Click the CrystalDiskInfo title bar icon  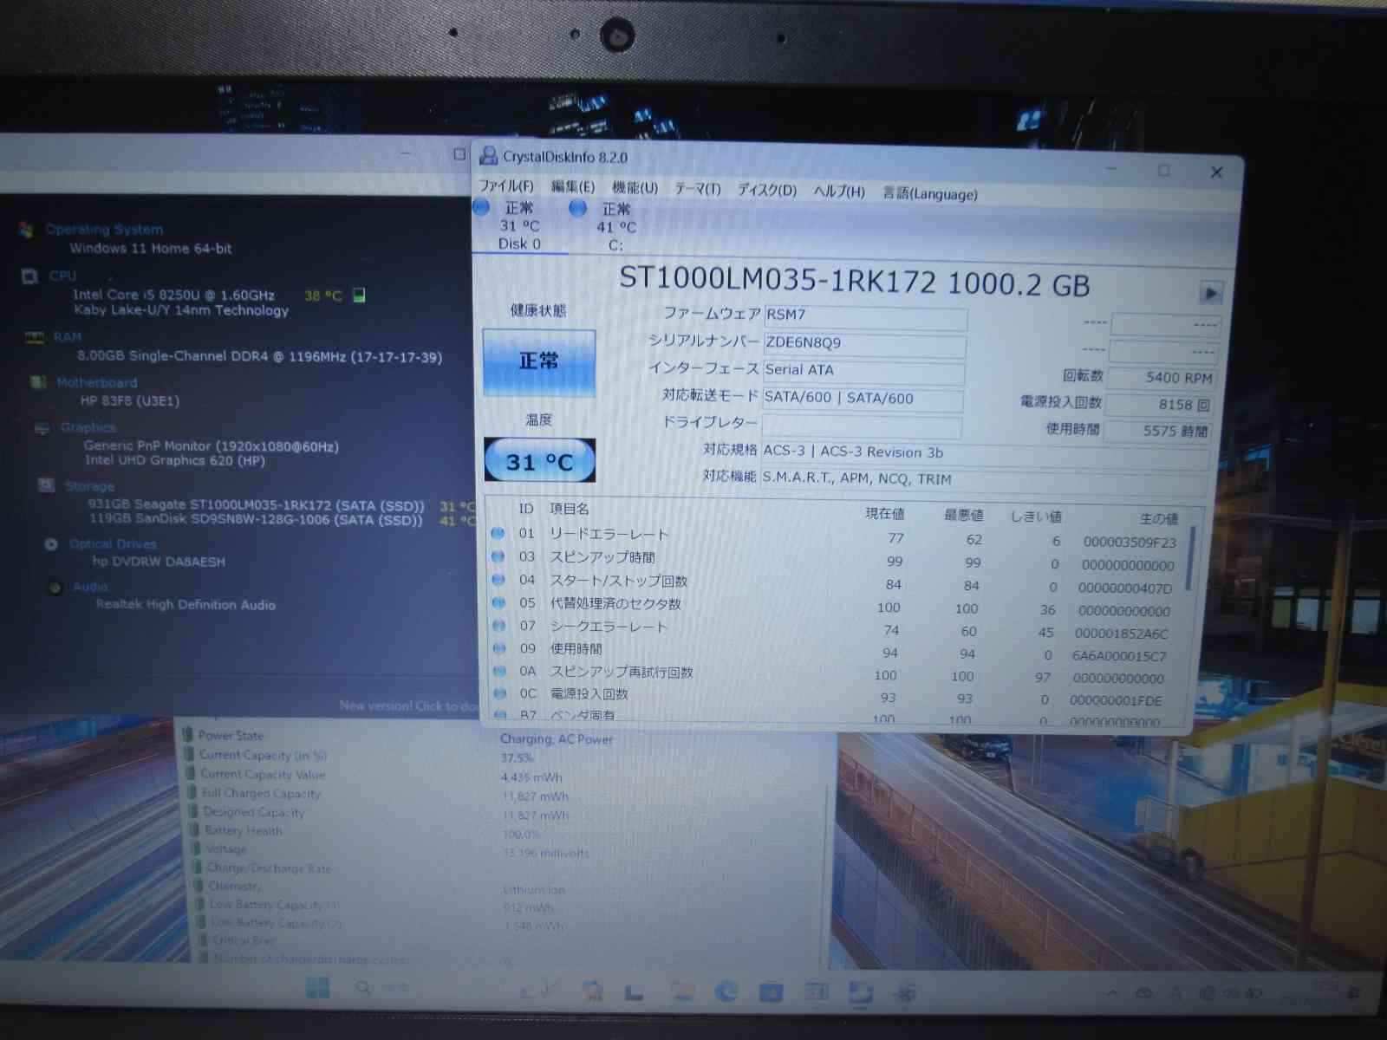click(489, 156)
